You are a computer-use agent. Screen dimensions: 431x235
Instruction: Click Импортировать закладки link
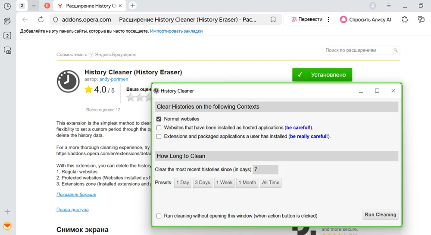click(x=176, y=31)
